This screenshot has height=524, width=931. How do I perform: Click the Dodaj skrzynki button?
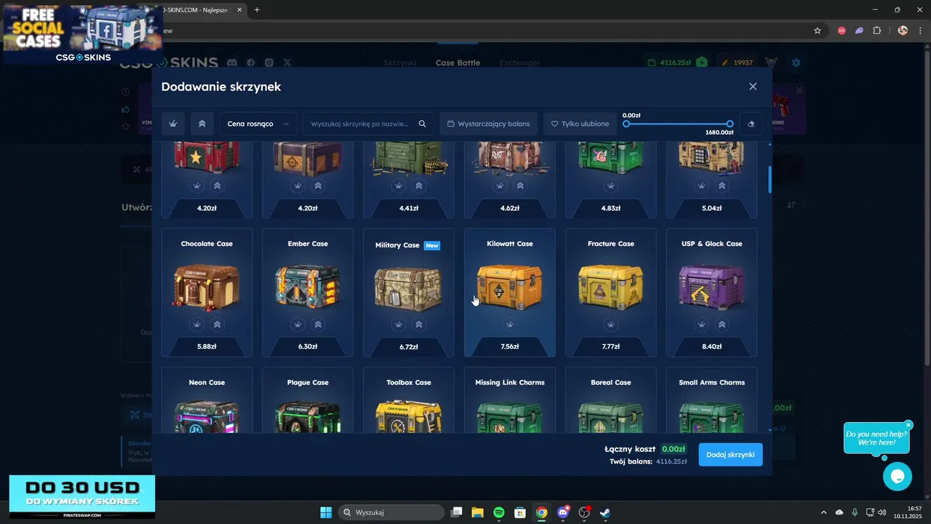click(x=730, y=454)
